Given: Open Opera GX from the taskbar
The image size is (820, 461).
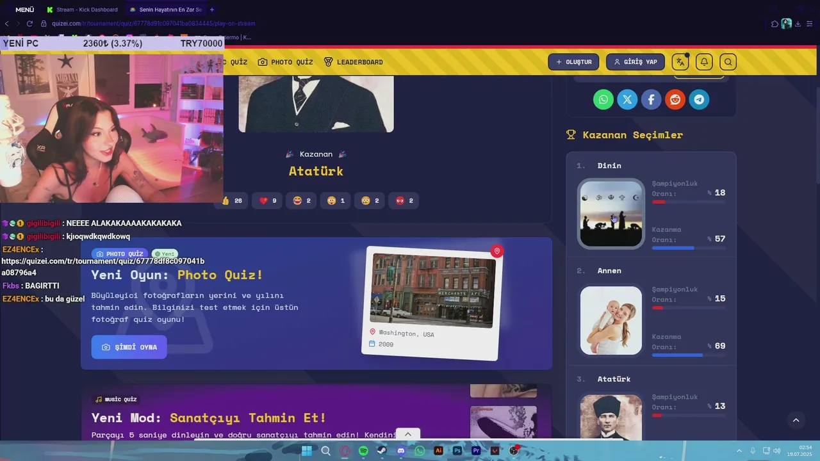Looking at the screenshot, I should click(x=345, y=451).
